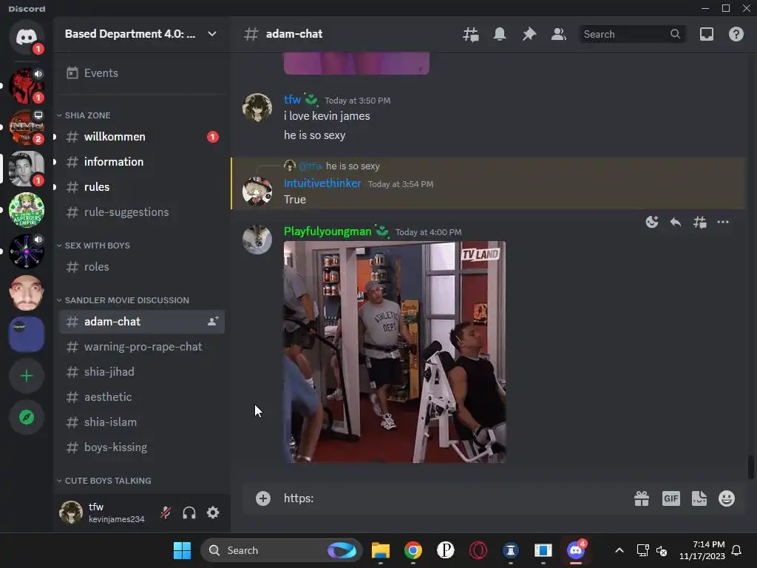Create thread from Playfulyoungman message

(699, 222)
